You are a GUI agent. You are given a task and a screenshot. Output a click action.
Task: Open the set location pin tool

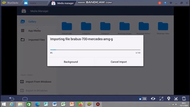(169, 99)
